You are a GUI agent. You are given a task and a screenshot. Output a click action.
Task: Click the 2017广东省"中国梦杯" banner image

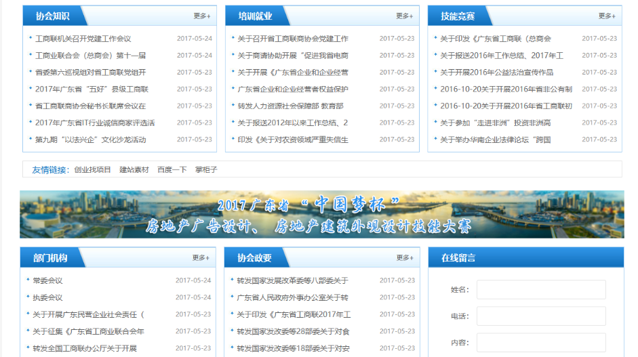(x=321, y=214)
